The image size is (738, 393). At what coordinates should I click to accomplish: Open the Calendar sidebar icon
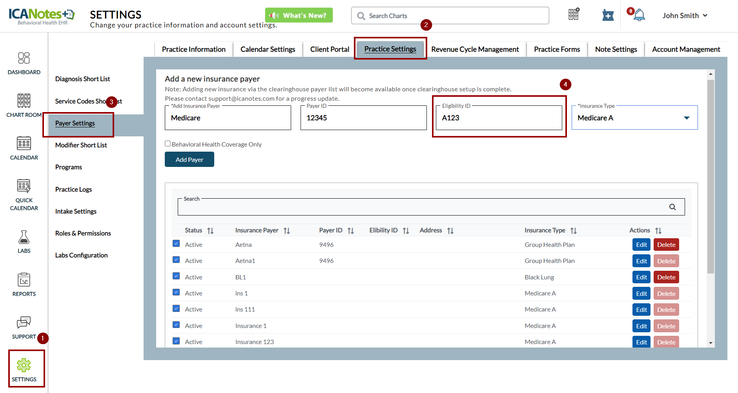[x=24, y=144]
